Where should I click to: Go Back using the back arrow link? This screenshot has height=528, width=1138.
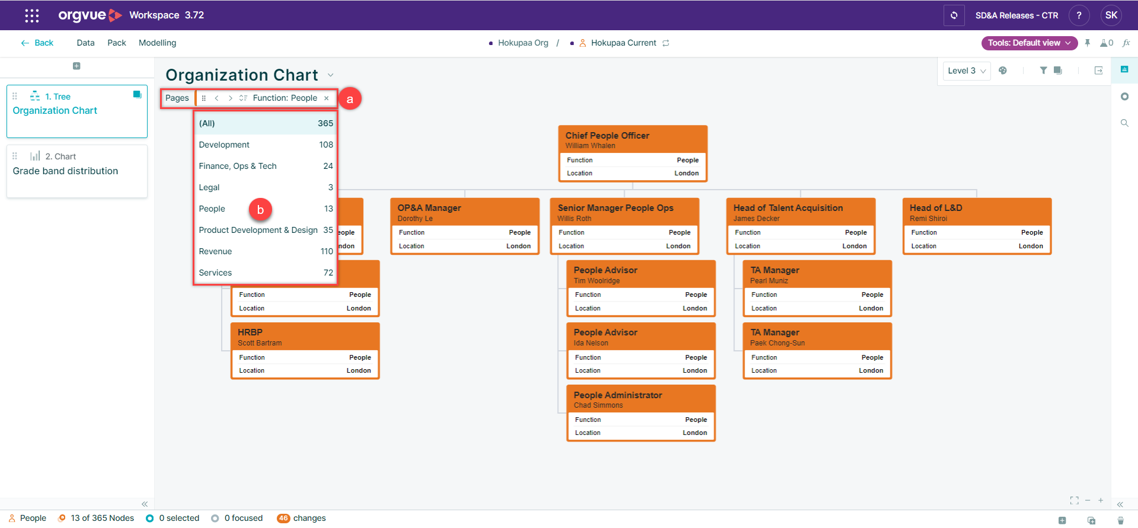click(37, 43)
